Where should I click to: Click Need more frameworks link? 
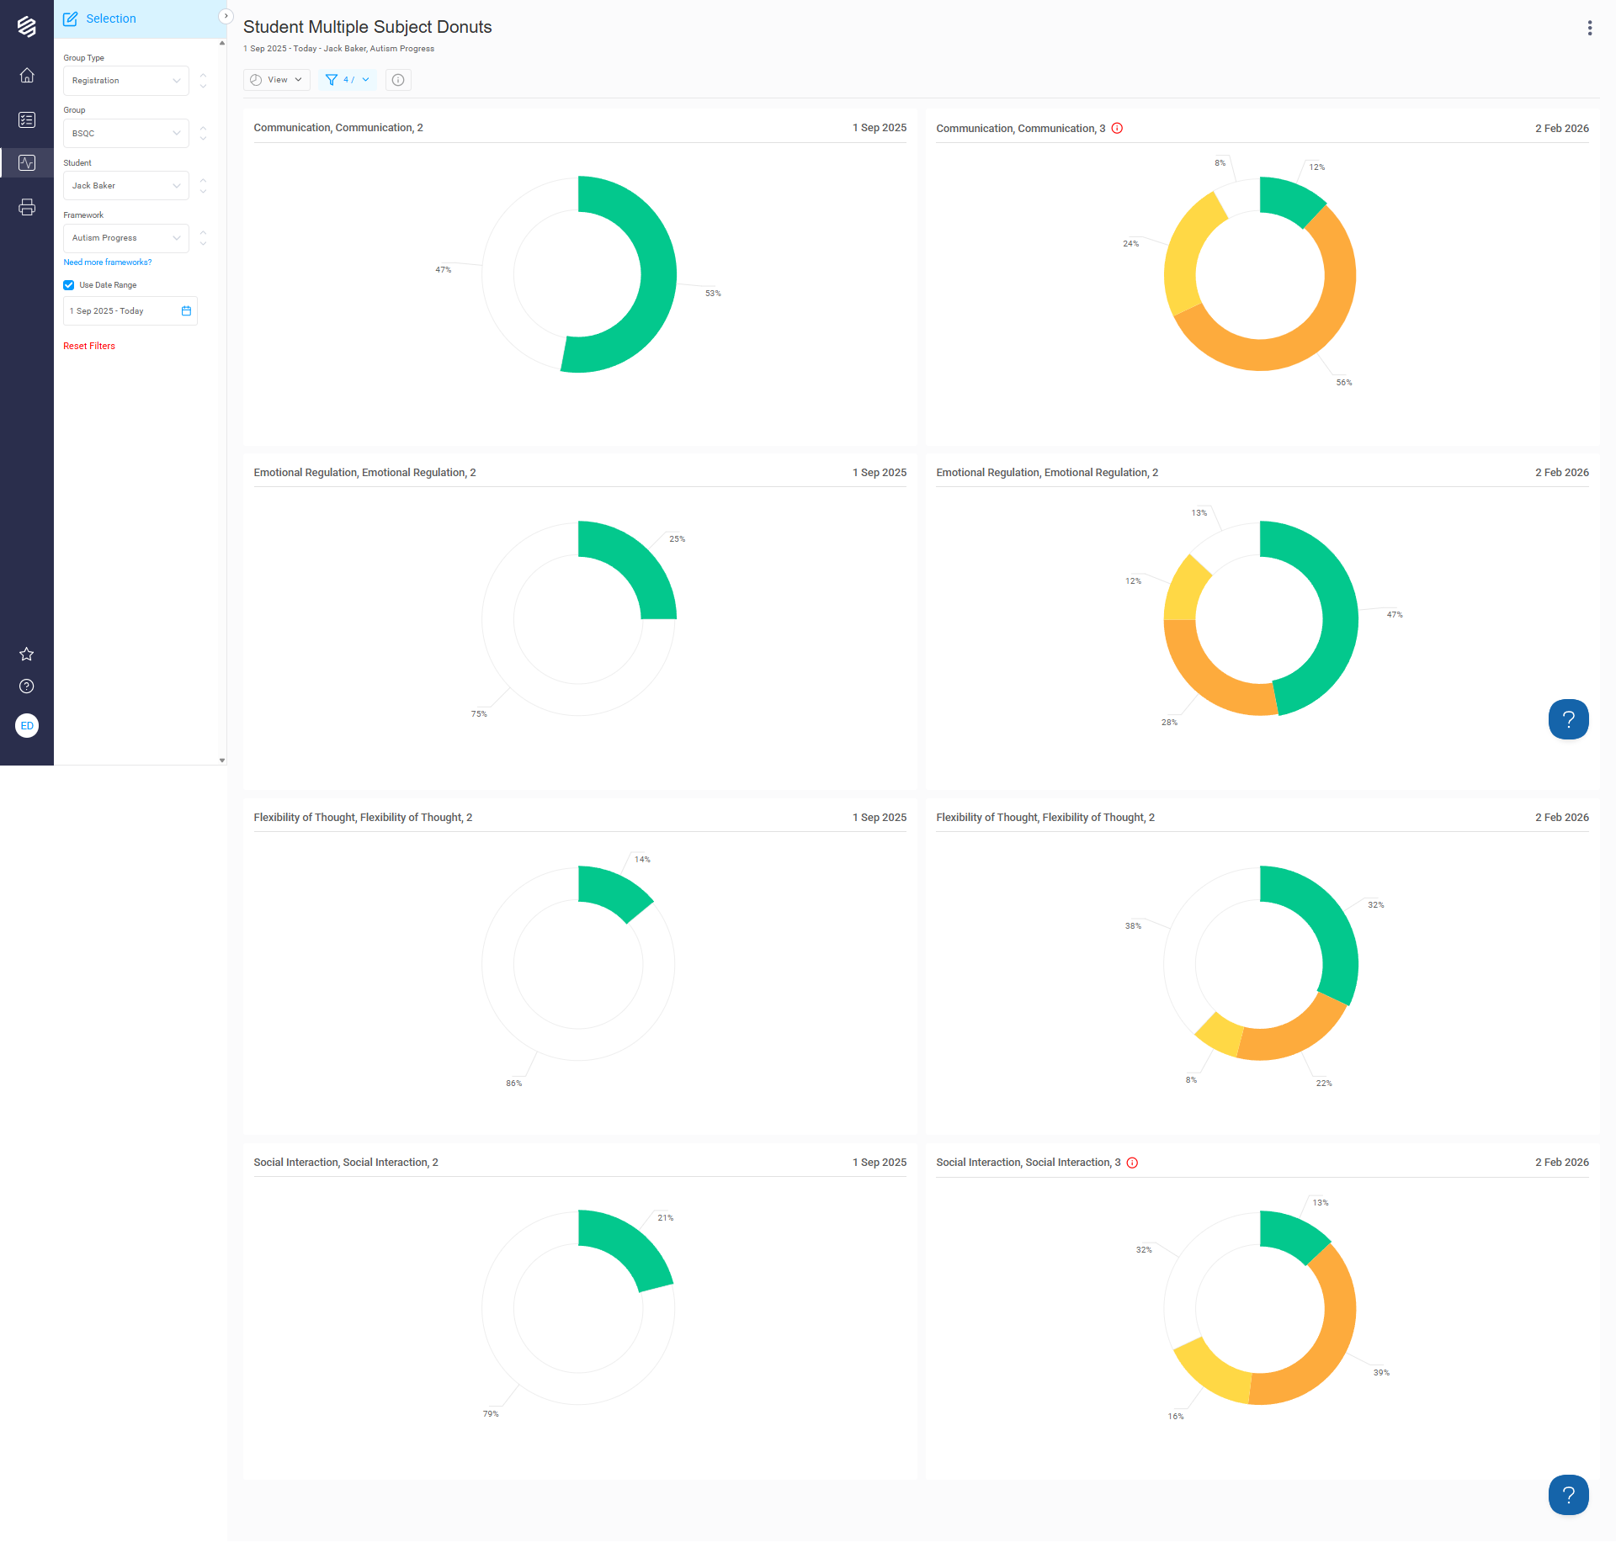[108, 262]
